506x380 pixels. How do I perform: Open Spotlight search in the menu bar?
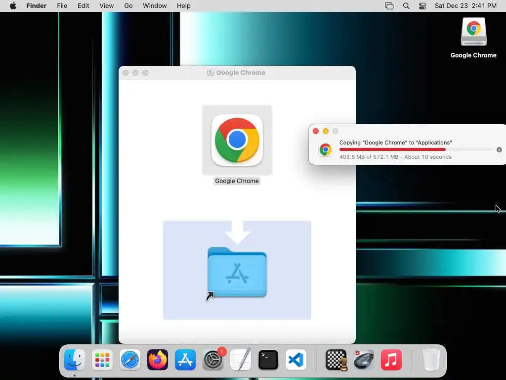point(406,6)
